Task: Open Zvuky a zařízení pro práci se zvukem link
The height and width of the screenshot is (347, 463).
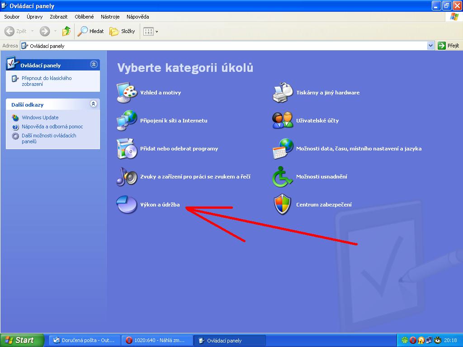Action: (195, 177)
